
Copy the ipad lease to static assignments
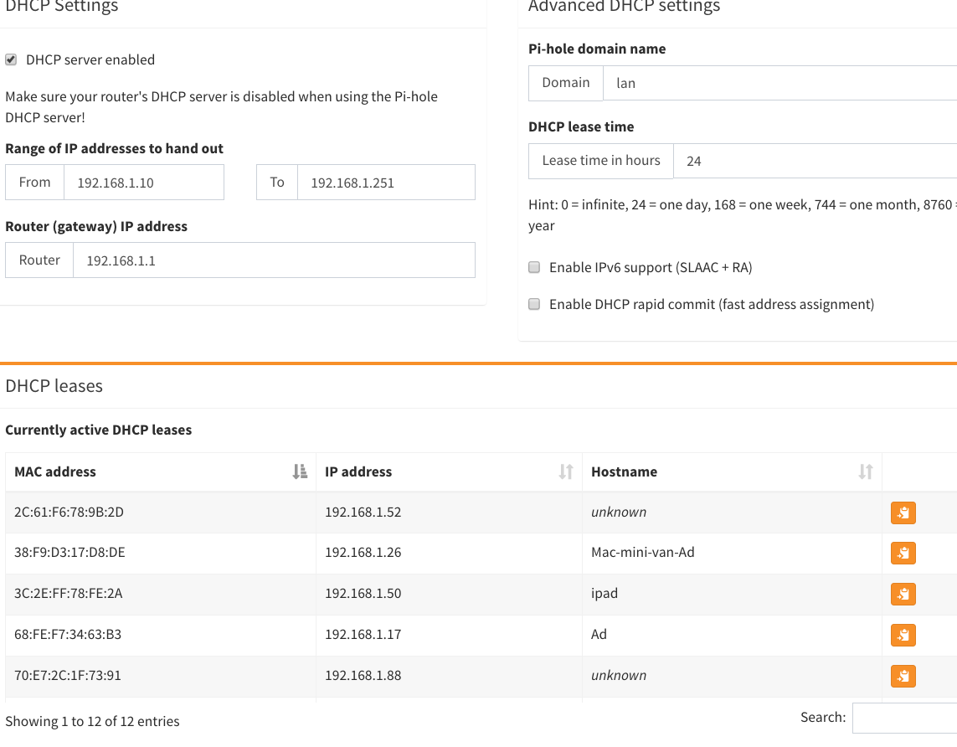coord(903,594)
